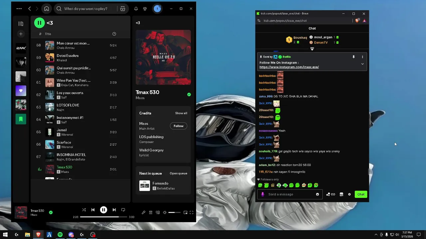The height and width of the screenshot is (239, 426).
Task: Toggle lyrics microphone icon
Action: click(x=143, y=212)
